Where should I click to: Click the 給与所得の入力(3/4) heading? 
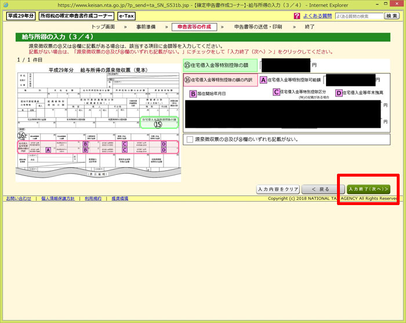(57, 37)
